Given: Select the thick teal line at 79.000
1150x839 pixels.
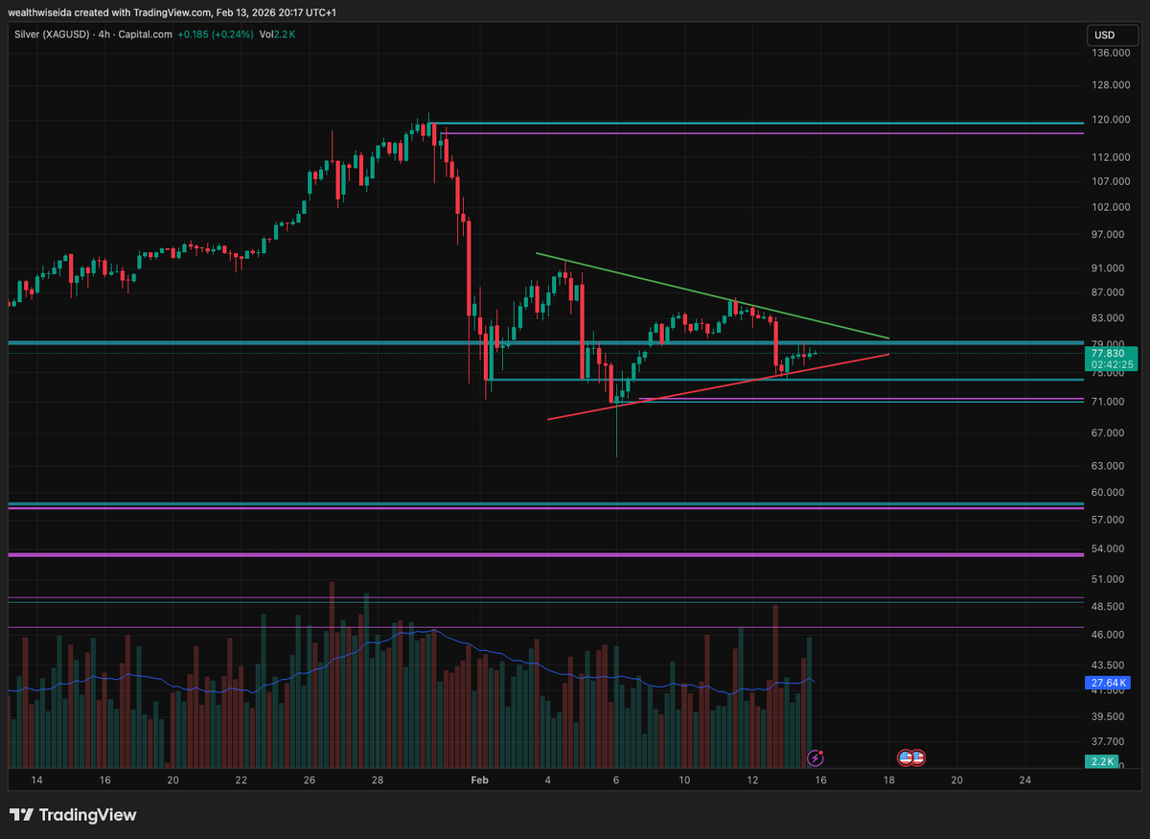Looking at the screenshot, I should (x=544, y=342).
